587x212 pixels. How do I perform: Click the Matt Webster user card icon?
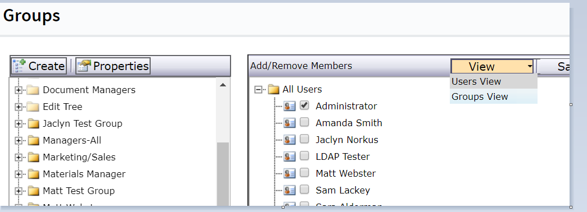pos(290,173)
